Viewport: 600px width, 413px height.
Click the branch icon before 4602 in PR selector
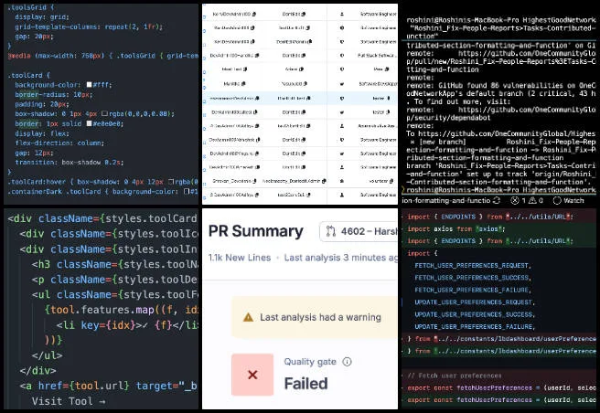point(330,231)
